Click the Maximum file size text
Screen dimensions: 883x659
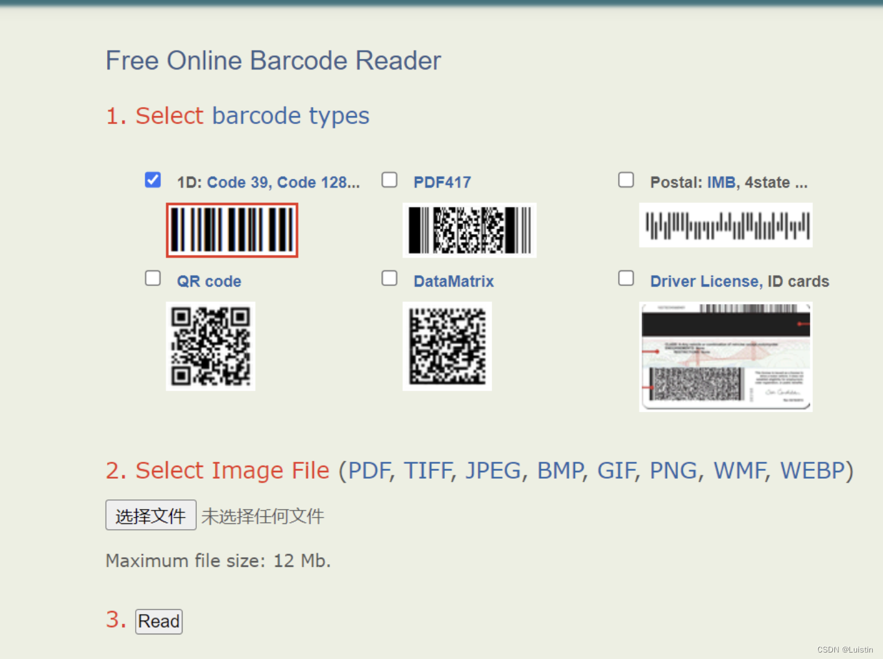point(218,560)
